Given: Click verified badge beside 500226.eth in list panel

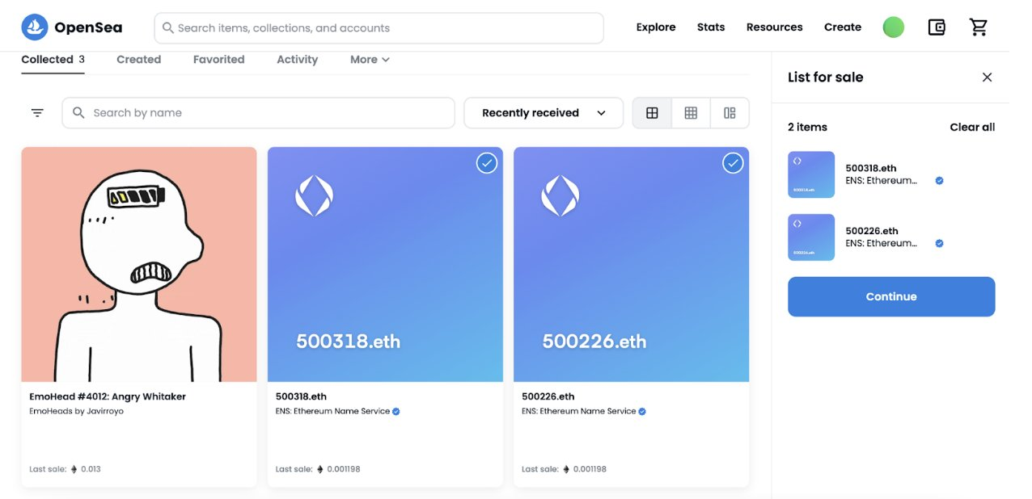Looking at the screenshot, I should point(939,243).
